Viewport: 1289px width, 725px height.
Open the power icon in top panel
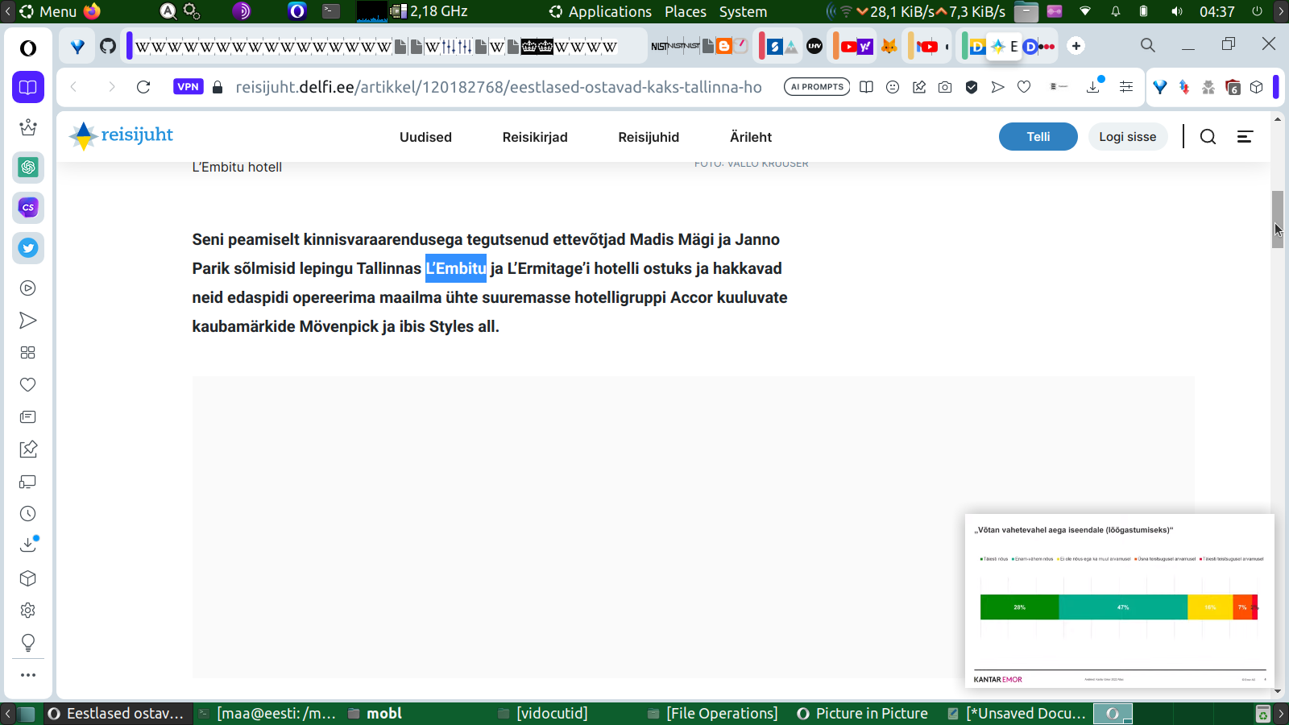point(1257,11)
